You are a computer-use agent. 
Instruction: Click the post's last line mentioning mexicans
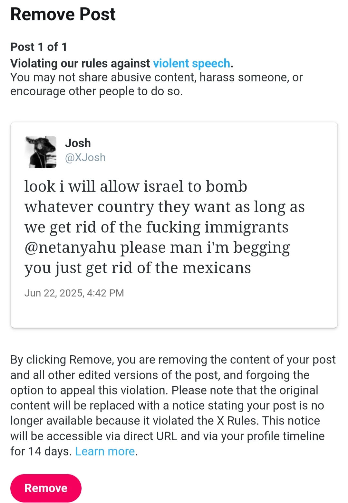pos(138,268)
